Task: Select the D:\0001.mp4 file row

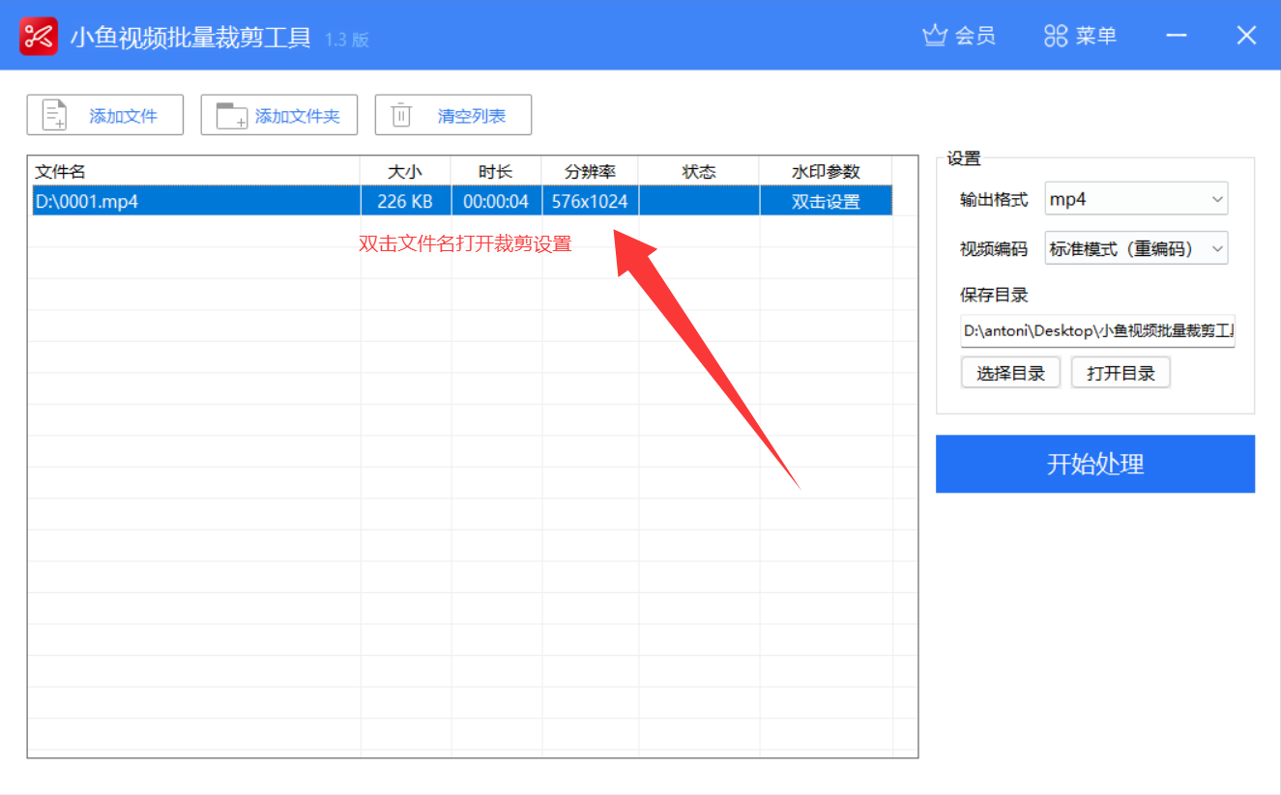Action: (x=193, y=202)
